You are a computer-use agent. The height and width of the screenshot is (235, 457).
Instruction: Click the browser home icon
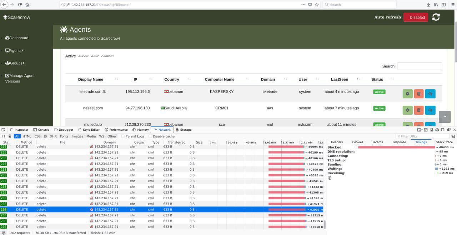[x=27, y=5]
